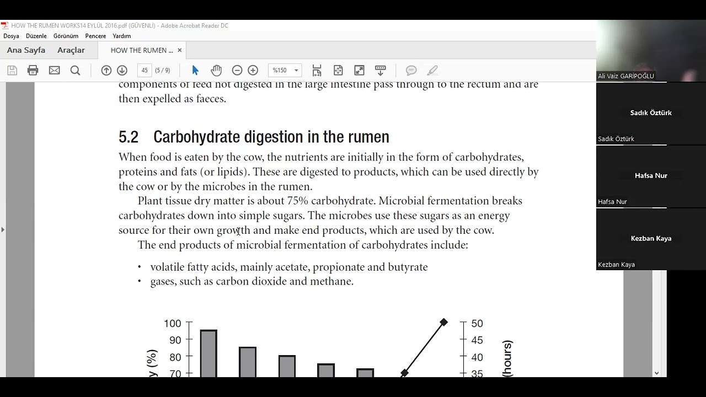Click the Fit one full page icon
706x397 pixels.
tap(338, 70)
